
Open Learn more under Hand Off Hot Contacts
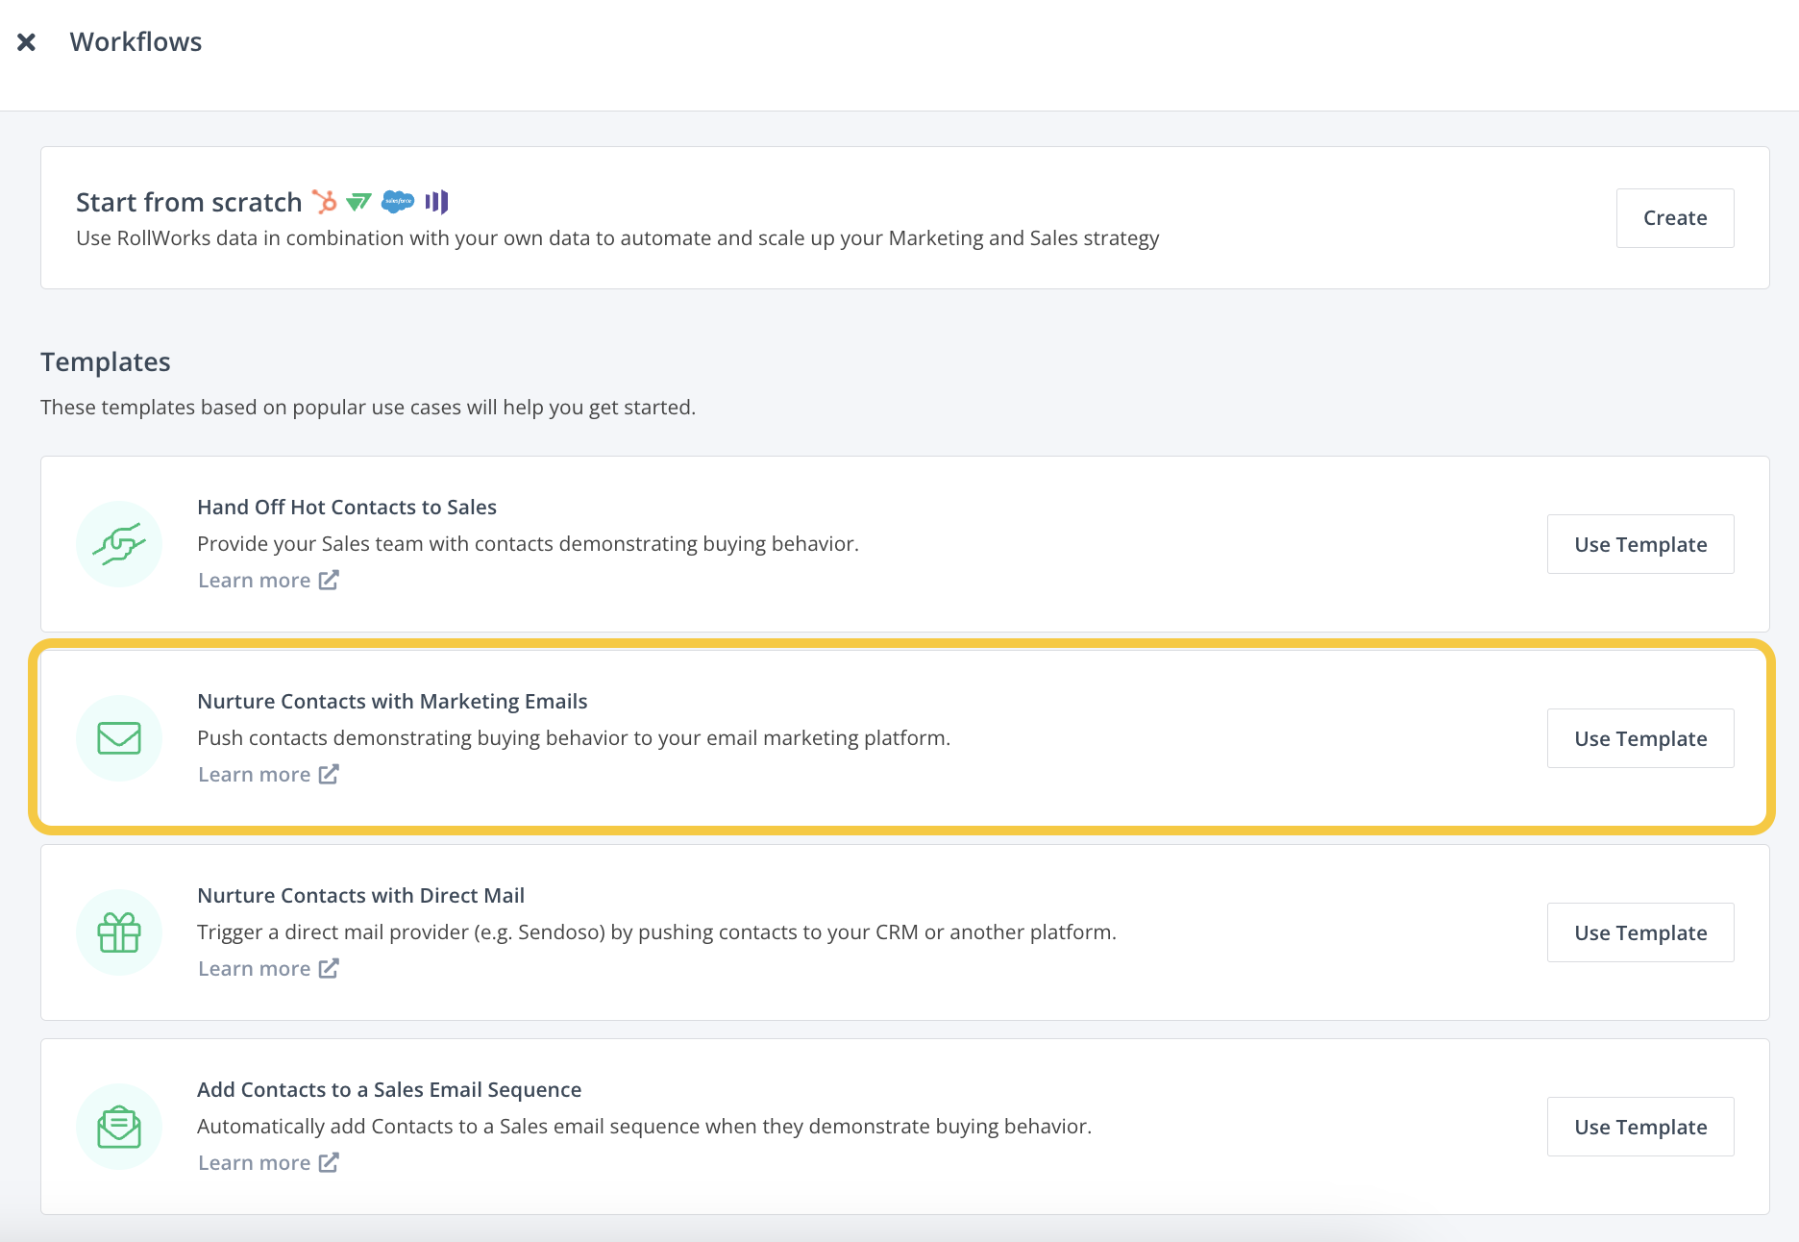pyautogui.click(x=268, y=581)
